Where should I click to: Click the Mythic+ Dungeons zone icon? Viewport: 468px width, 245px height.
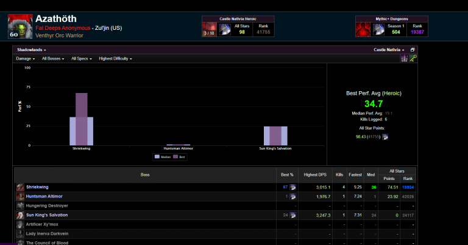363,29
